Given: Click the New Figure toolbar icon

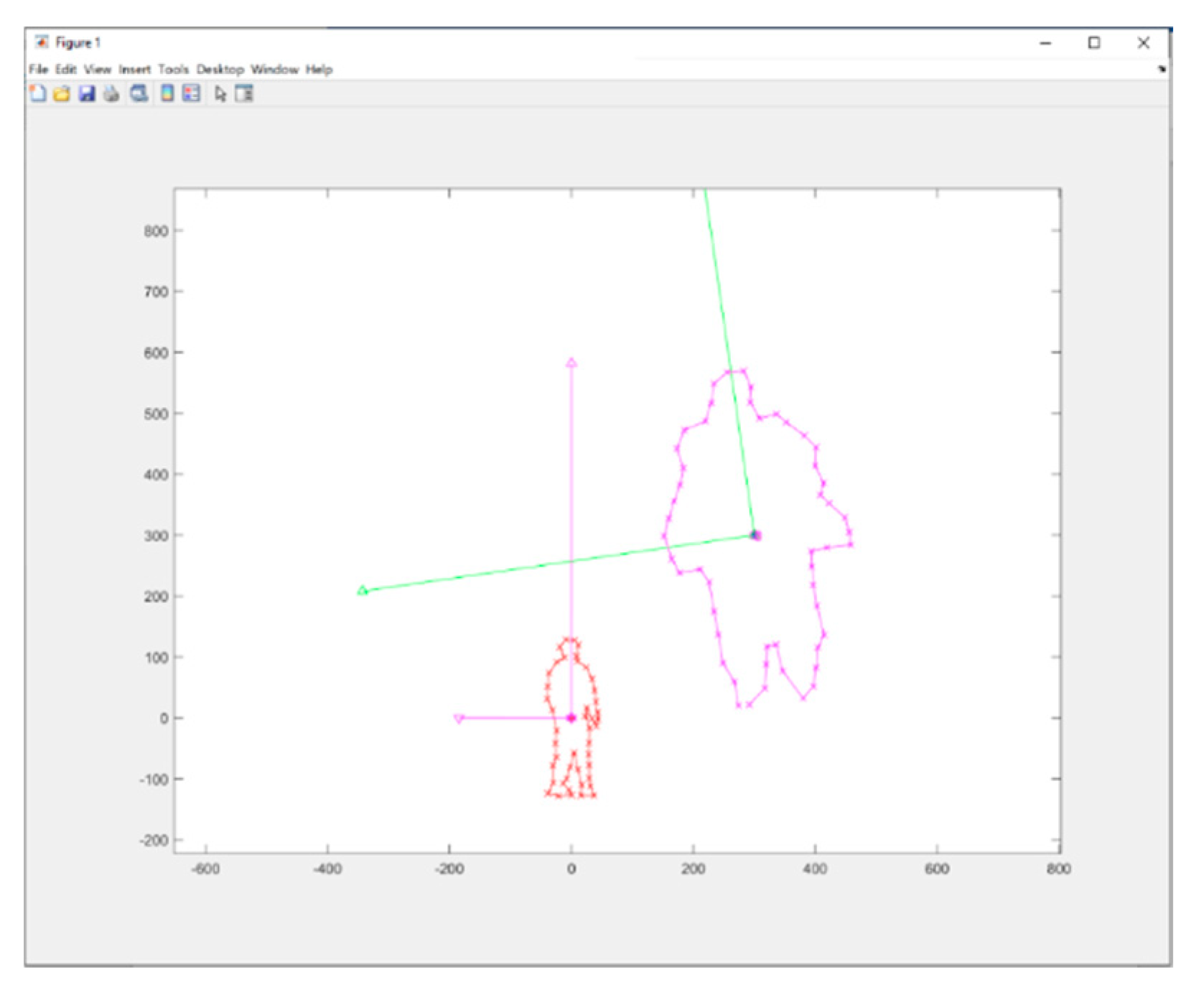Looking at the screenshot, I should click(37, 93).
